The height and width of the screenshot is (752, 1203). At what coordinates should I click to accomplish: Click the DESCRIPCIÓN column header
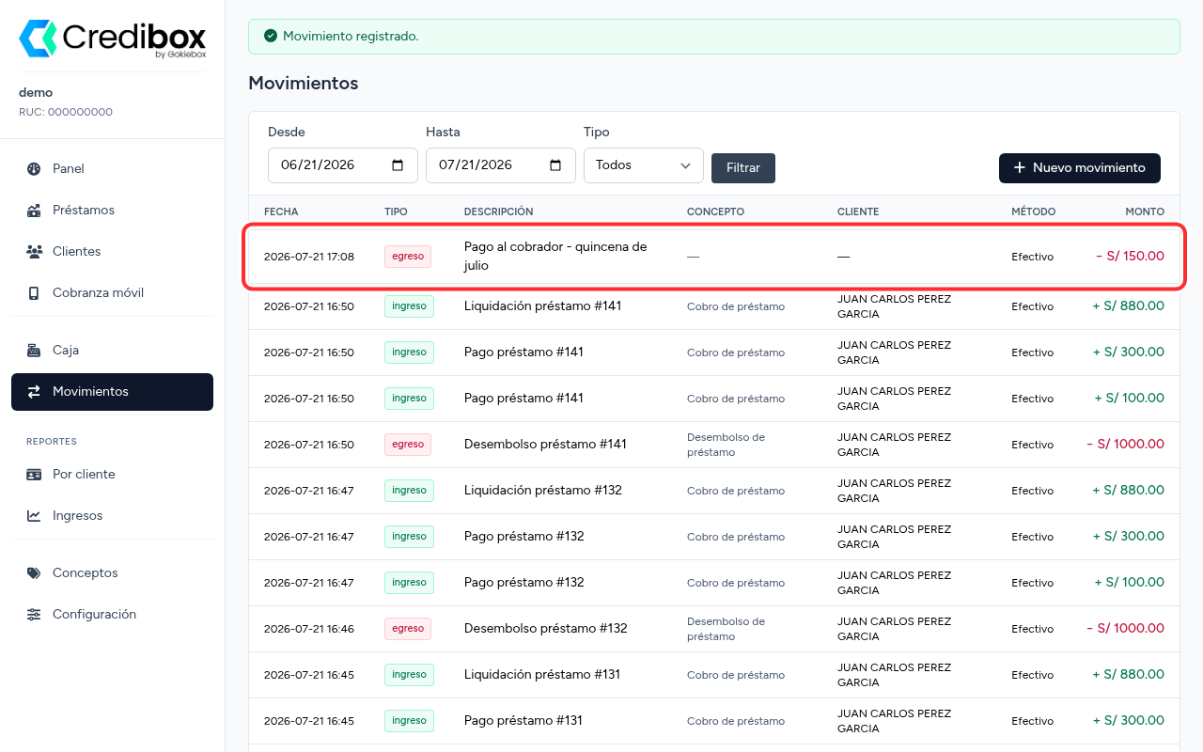click(x=498, y=212)
